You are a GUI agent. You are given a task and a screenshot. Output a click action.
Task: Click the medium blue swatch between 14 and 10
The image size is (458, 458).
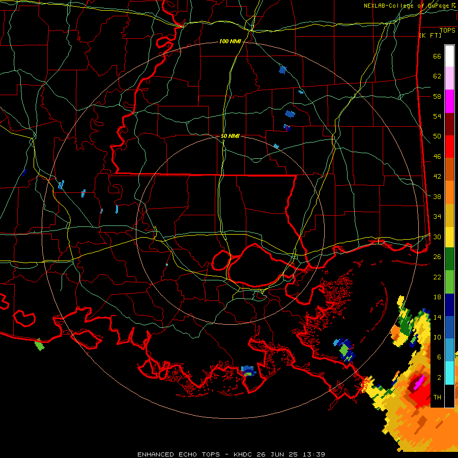point(449,327)
